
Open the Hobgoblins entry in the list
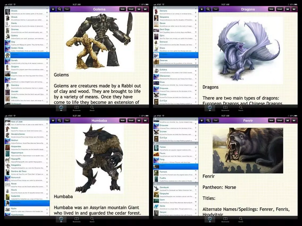(26, 166)
